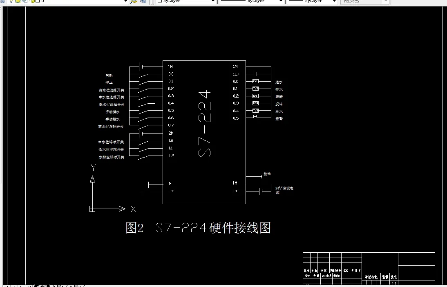Switch to the 模型 model tab
The image size is (447, 287).
pos(42,286)
